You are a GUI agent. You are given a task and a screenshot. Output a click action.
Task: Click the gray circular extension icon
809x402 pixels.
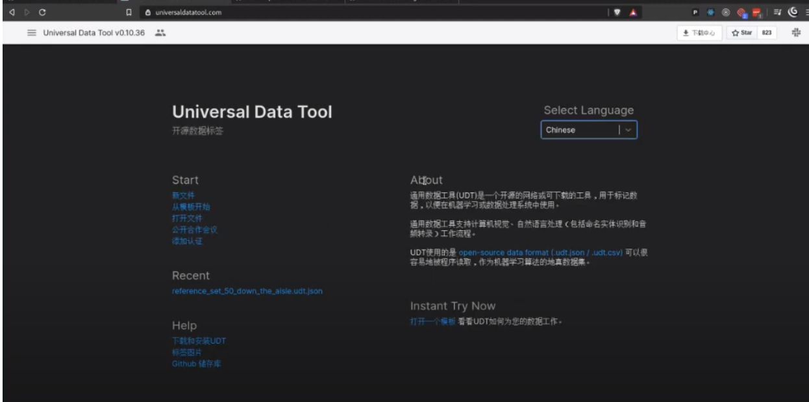point(727,12)
